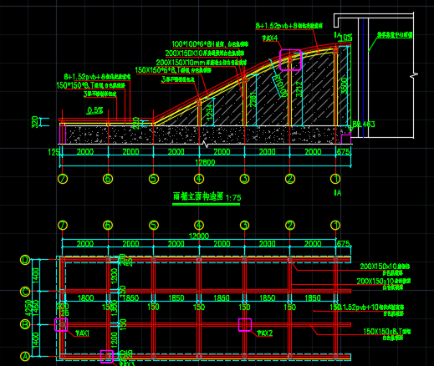Select the drawing title with 1:75 scale
The image size is (434, 366).
click(207, 197)
